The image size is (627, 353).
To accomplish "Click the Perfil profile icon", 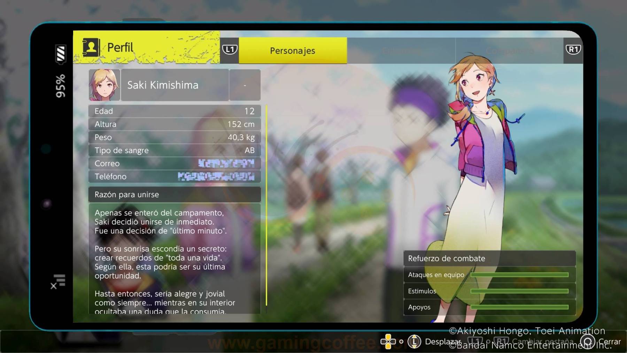I will [91, 47].
